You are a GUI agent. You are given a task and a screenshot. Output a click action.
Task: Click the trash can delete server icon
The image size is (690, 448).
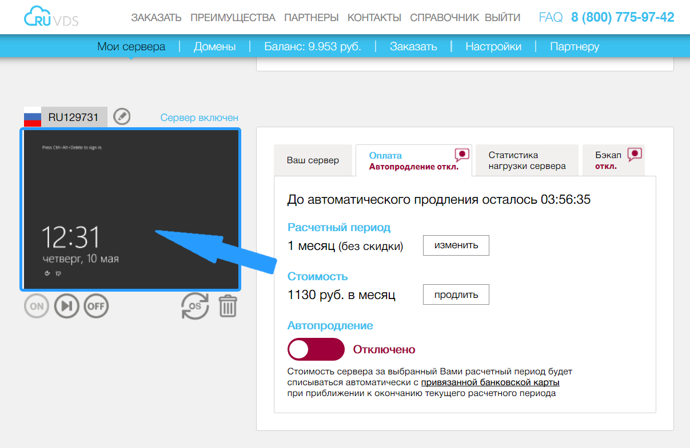pos(228,306)
